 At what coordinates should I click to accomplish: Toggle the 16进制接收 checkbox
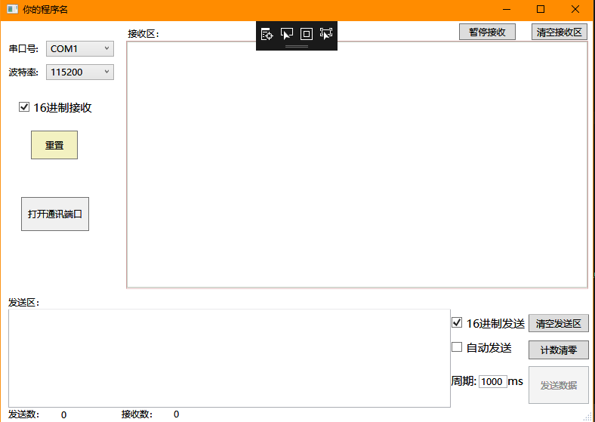tap(24, 107)
